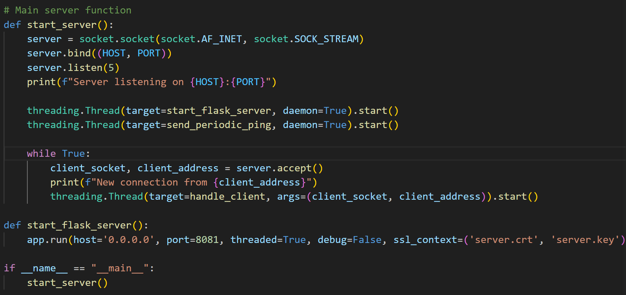626x295 pixels.
Task: Place cursor on start_server function definition name
Action: pos(62,25)
